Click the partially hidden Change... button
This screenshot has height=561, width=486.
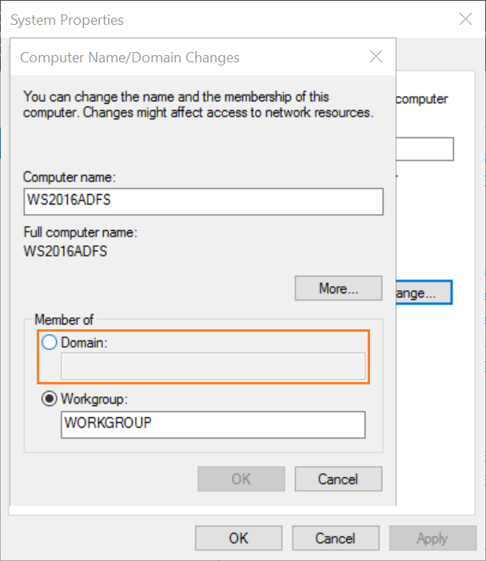coord(424,292)
